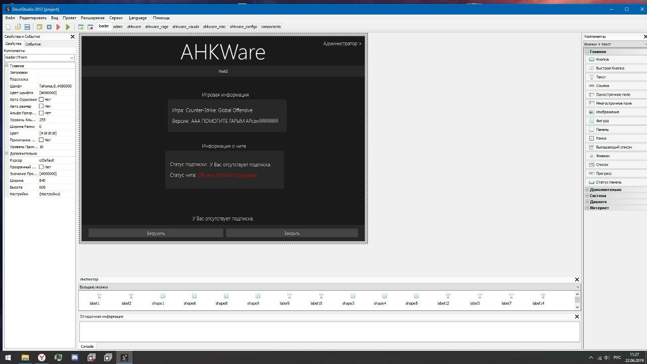
Task: Select label10 in the Инспектор
Action: point(316,299)
